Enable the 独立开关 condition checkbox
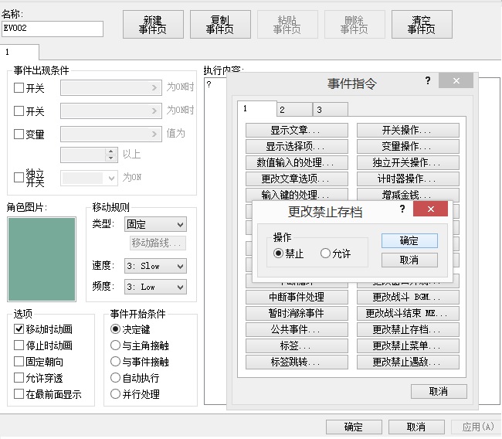This screenshot has width=502, height=439. (19, 177)
